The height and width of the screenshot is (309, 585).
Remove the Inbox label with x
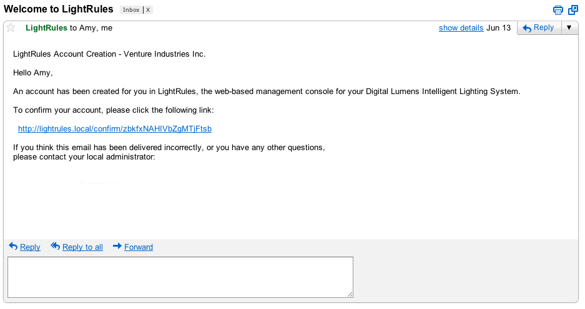[148, 10]
